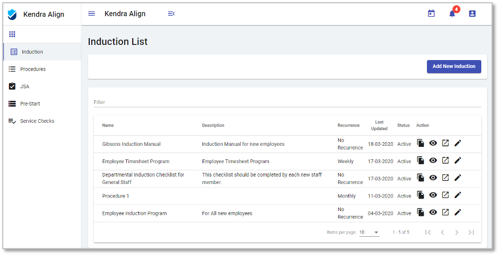
Task: Edit the Employee Timesheet Program entry
Action: point(458,161)
